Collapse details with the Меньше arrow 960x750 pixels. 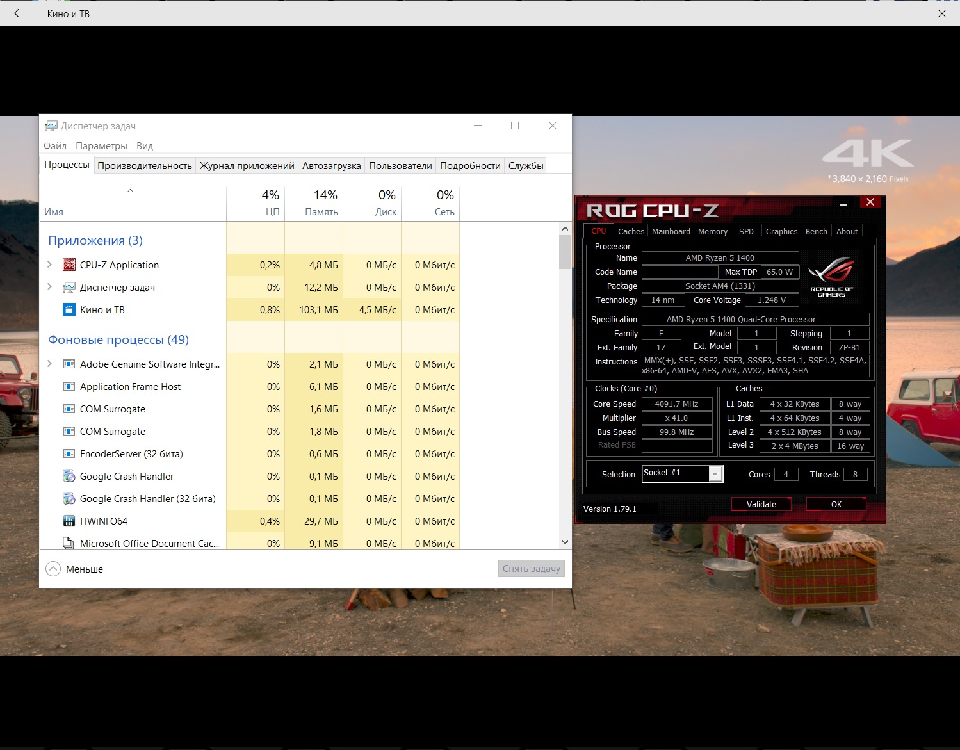53,569
